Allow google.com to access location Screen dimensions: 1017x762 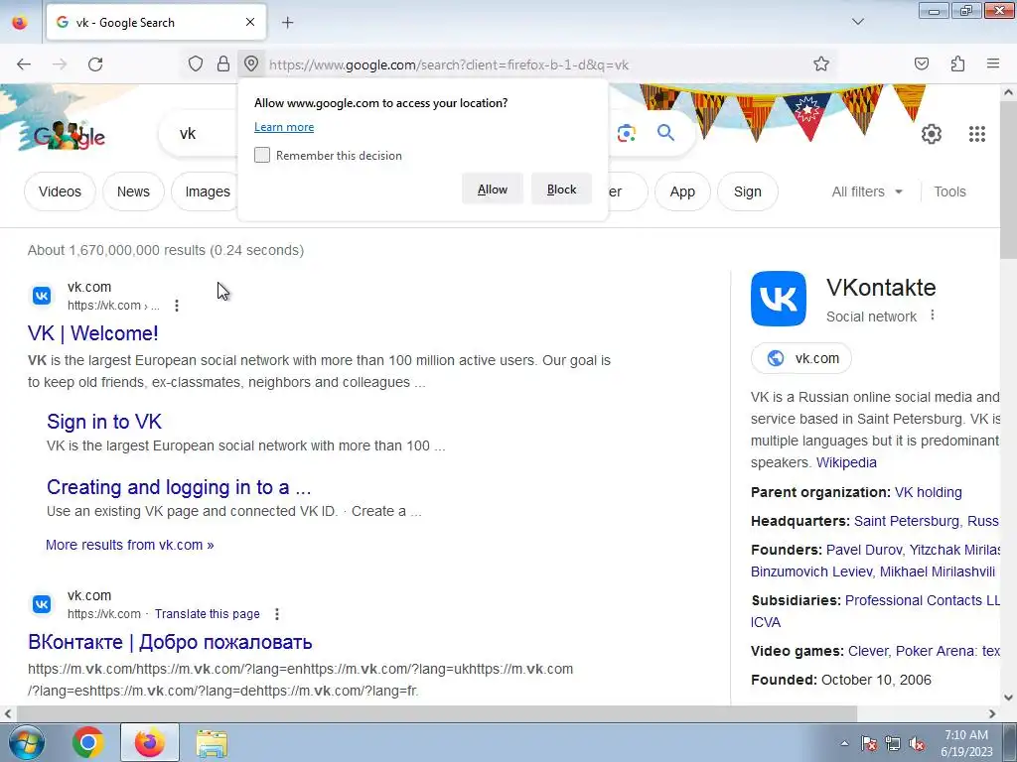pos(493,190)
